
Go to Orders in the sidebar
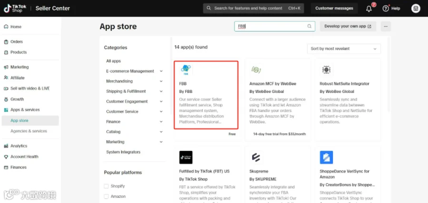(16, 41)
